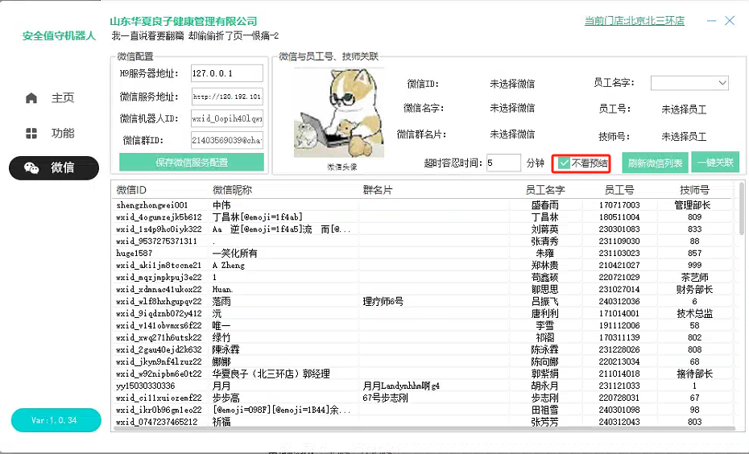Click the 一键关联 button

(714, 163)
